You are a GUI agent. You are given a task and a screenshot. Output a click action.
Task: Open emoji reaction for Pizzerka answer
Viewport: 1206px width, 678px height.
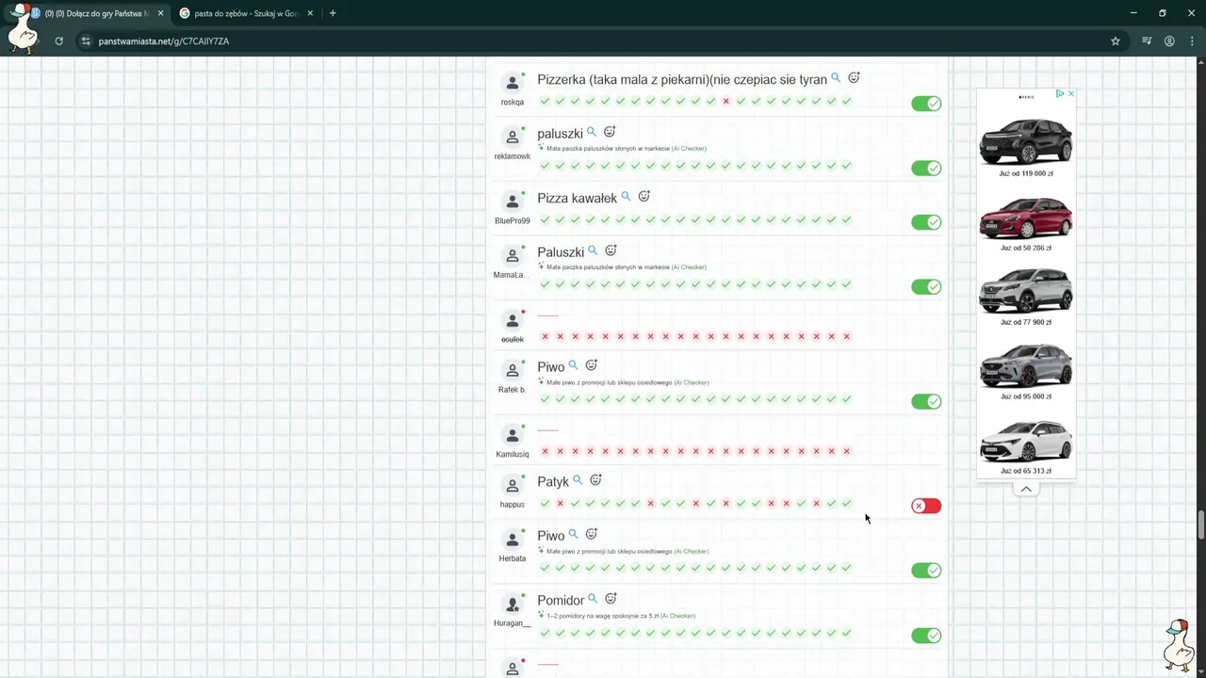click(x=854, y=78)
